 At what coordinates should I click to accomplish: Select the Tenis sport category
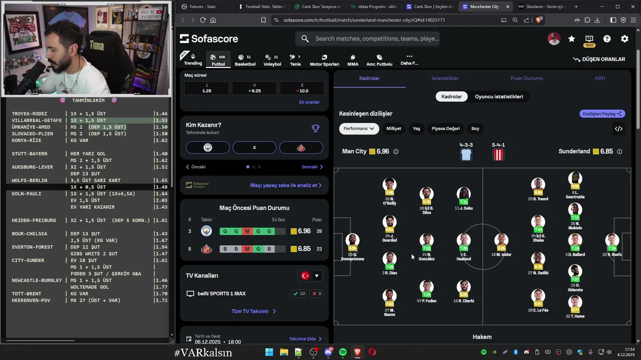pyautogui.click(x=295, y=60)
